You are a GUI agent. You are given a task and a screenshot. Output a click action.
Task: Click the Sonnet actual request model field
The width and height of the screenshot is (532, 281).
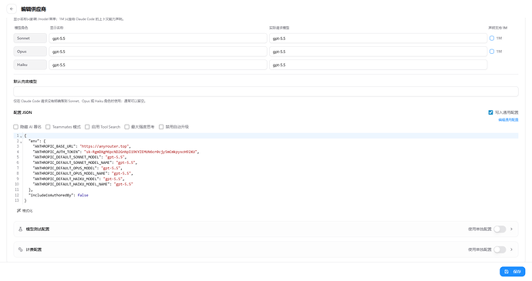379,38
